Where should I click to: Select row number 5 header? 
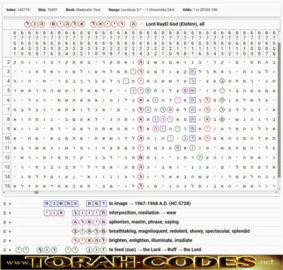(7, 91)
